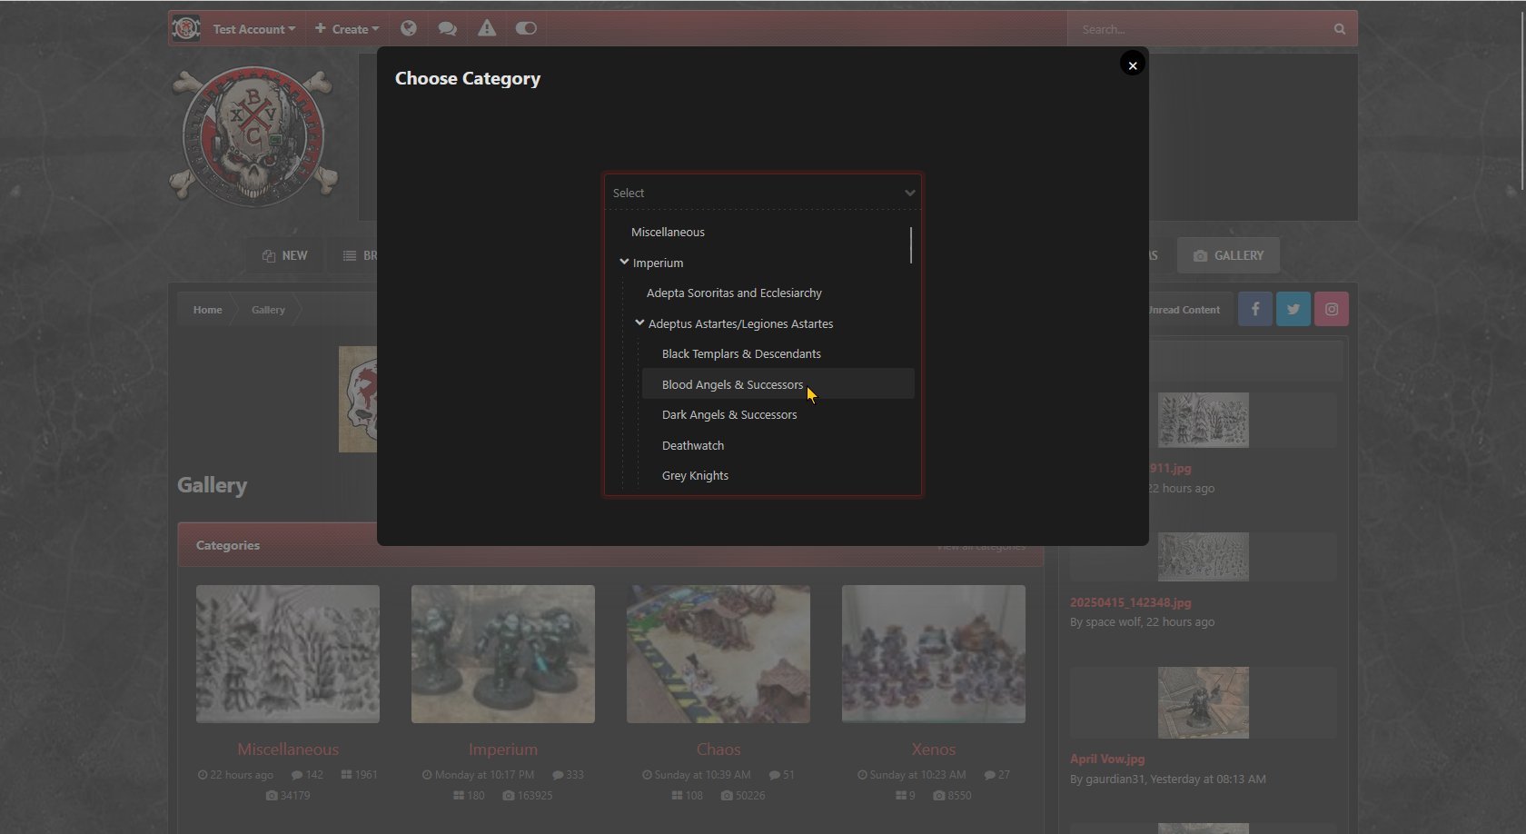
Task: Open the Instagram social button
Action: pos(1332,309)
